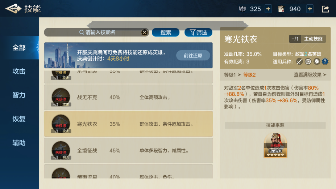
Task: Open the 全境征战 skill icon
Action: [61, 151]
